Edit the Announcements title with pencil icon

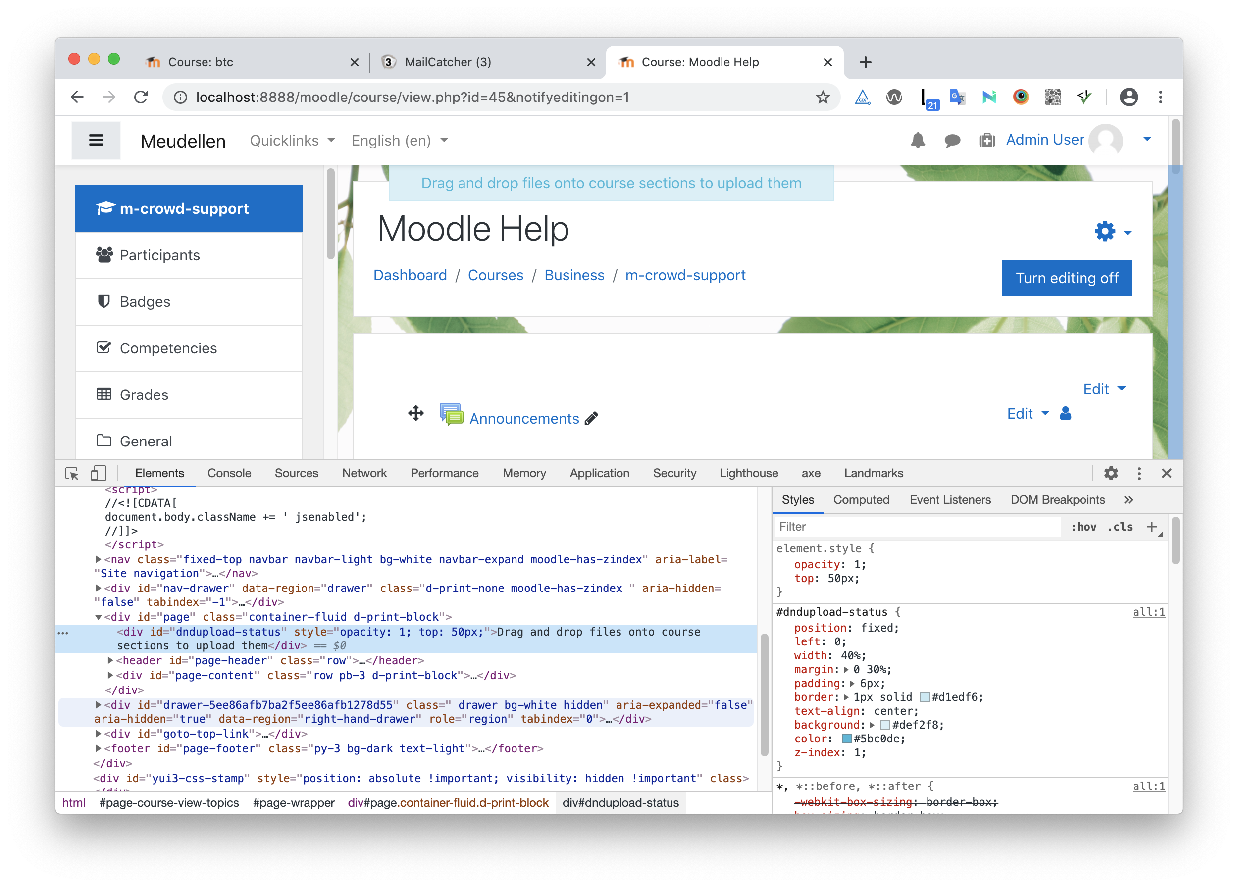[x=591, y=418]
